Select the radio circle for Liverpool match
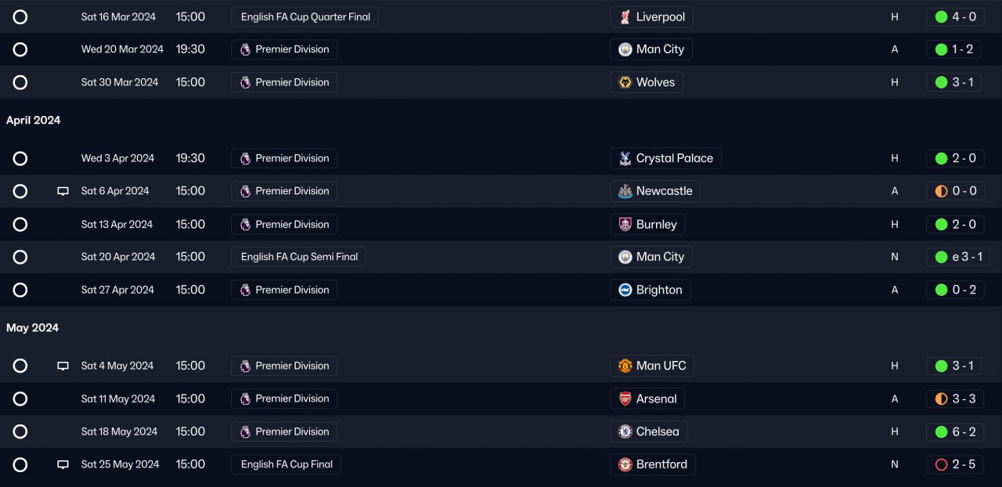The height and width of the screenshot is (487, 1002). point(20,17)
